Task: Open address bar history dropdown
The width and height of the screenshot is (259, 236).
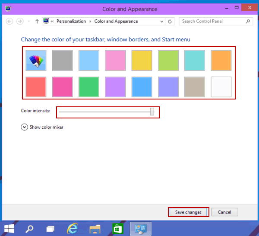Action: (x=162, y=22)
